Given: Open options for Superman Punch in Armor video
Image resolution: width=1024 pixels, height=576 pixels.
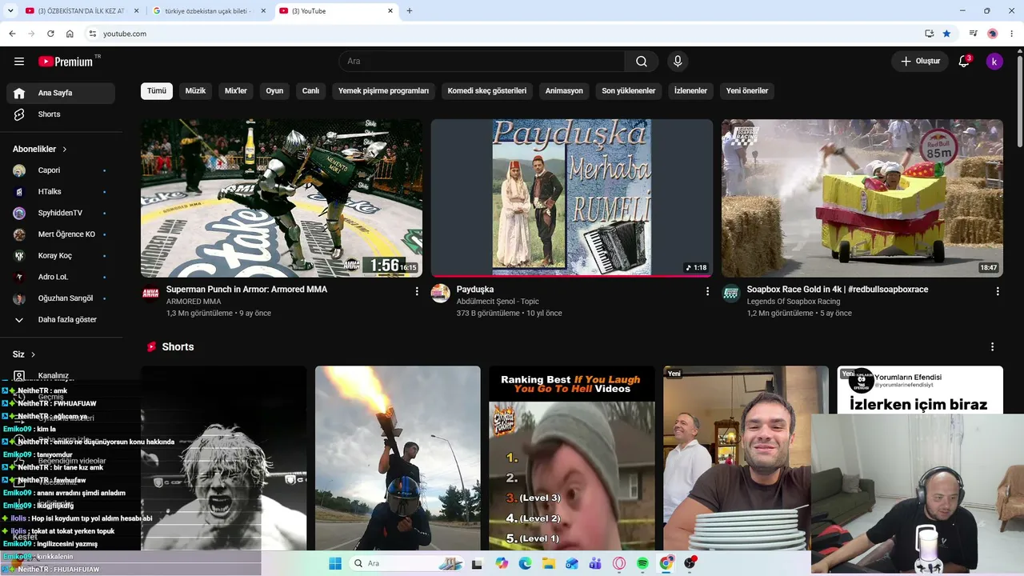Looking at the screenshot, I should (x=417, y=291).
